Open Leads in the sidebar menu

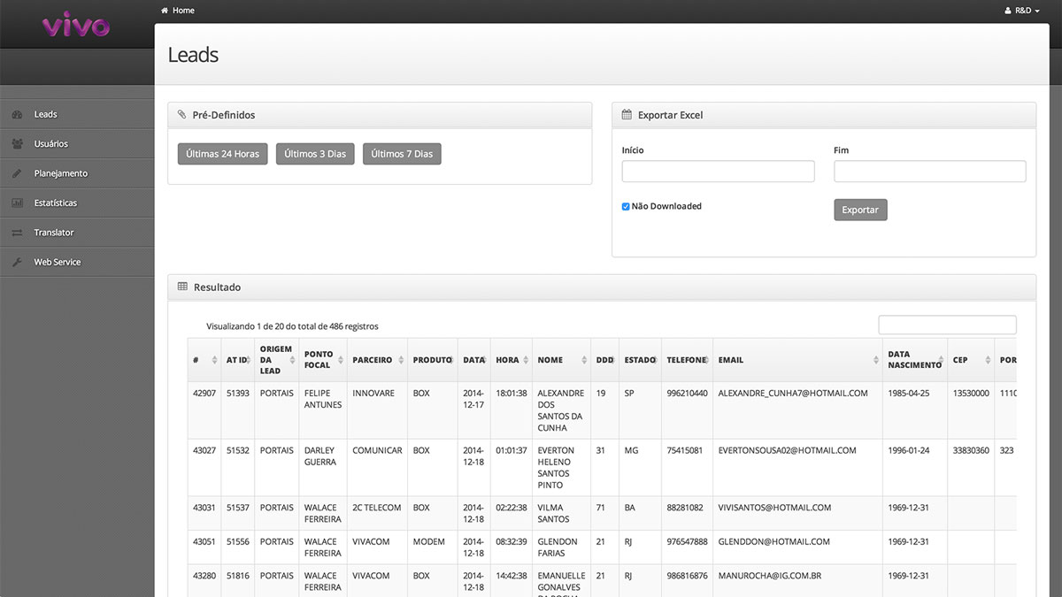[x=77, y=114]
